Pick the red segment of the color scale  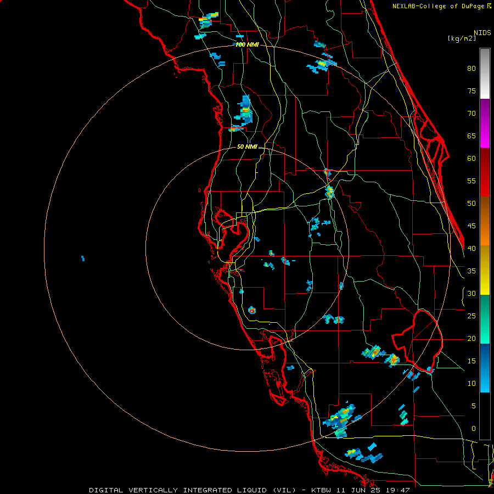pyautogui.click(x=485, y=172)
